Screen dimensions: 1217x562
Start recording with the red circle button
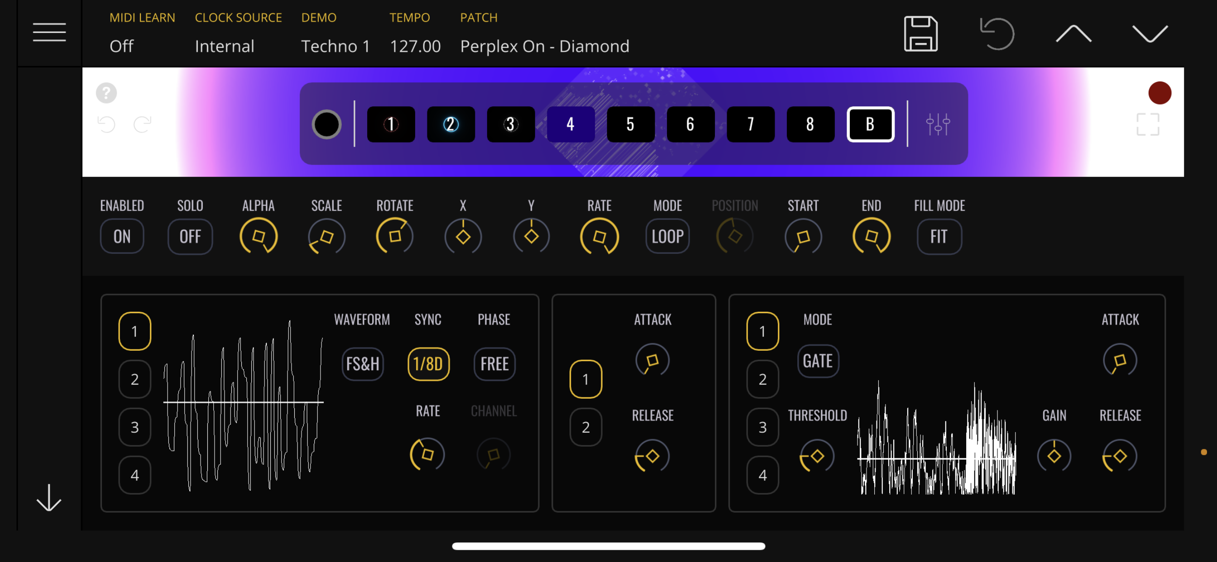pyautogui.click(x=1160, y=93)
